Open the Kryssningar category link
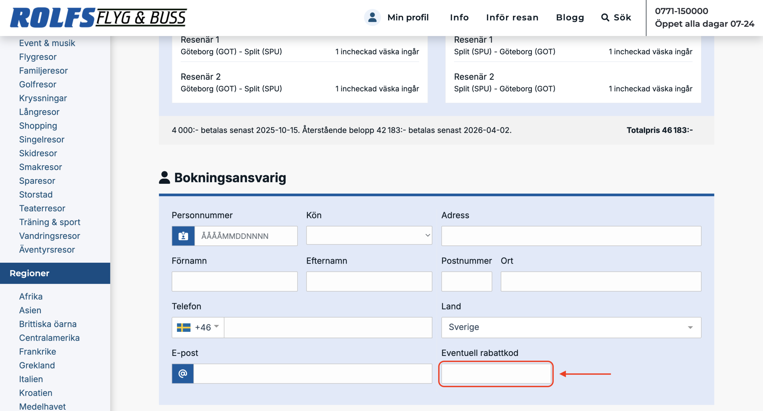763x411 pixels. [43, 98]
